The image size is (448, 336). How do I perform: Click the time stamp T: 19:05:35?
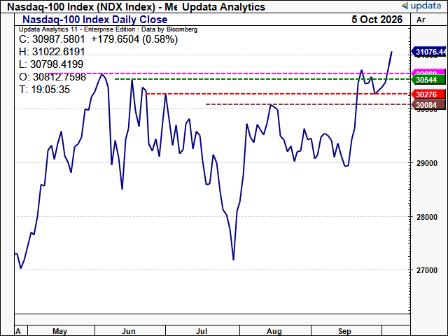point(44,90)
